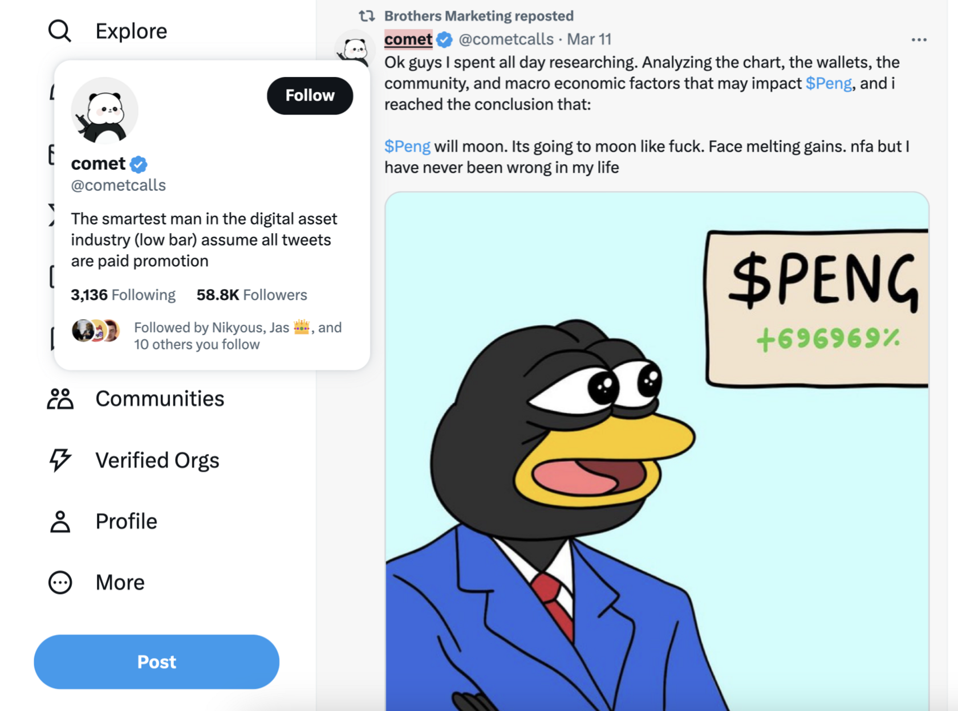Follow comet from the hover card
This screenshot has width=958, height=711.
310,96
